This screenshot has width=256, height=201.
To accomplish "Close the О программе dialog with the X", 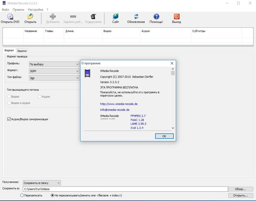I will pos(172,63).
